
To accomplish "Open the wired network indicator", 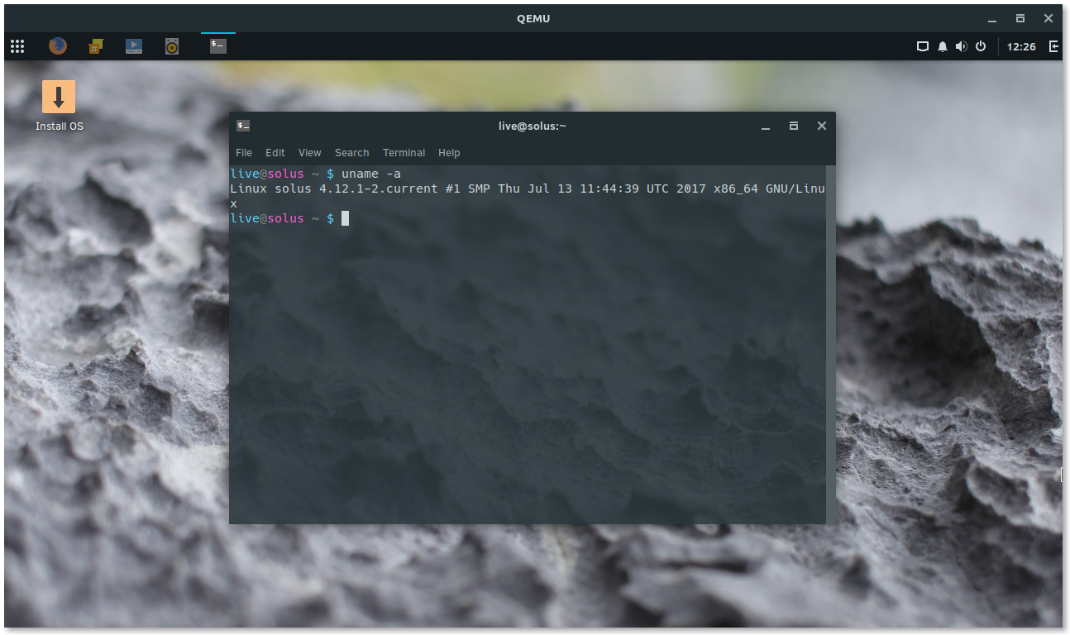I will coord(923,46).
